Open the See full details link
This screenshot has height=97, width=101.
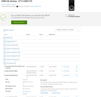(44, 93)
